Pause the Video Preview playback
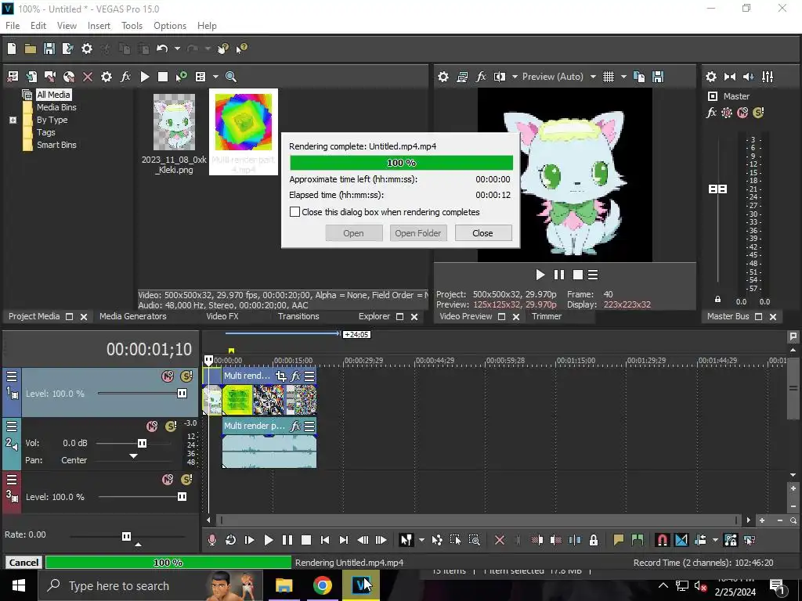This screenshot has height=601, width=802. (x=559, y=275)
